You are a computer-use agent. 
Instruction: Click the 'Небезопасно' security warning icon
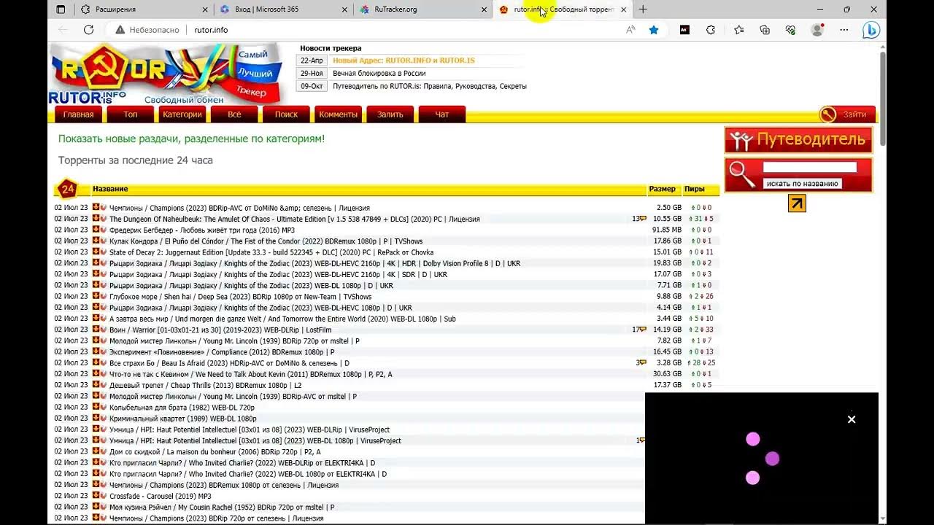pyautogui.click(x=120, y=30)
